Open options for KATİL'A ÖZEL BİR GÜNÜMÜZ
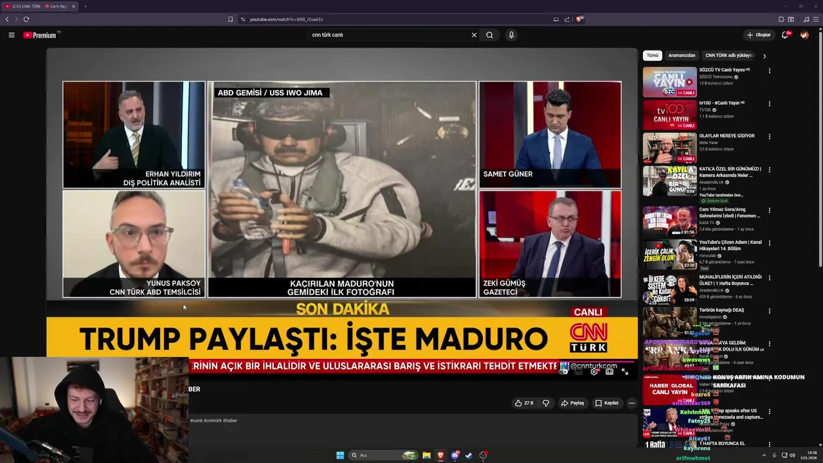The width and height of the screenshot is (823, 463). (x=769, y=170)
